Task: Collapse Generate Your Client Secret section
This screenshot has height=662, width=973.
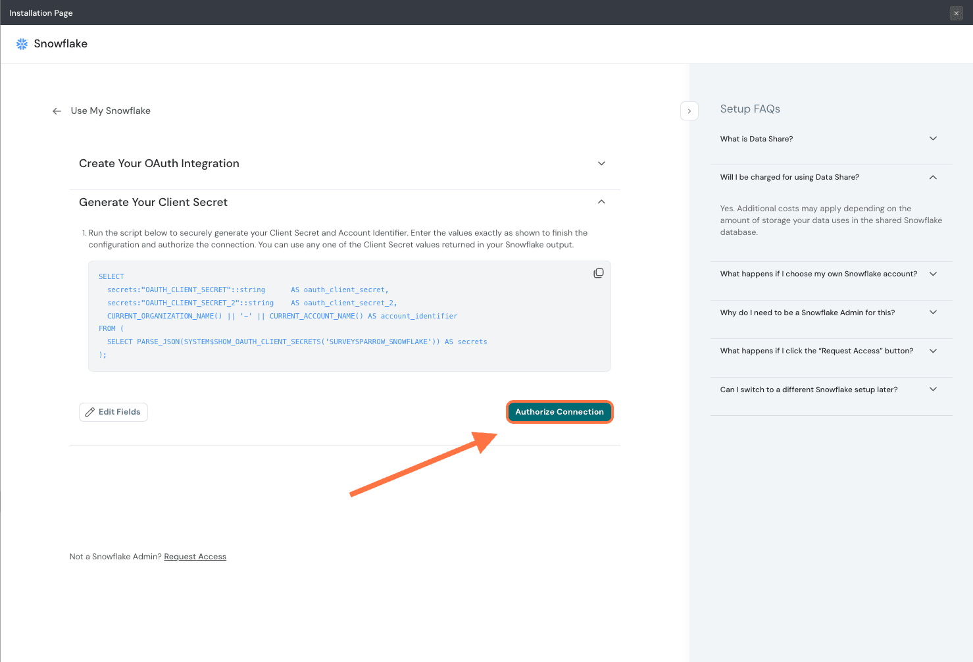Action: pyautogui.click(x=601, y=202)
